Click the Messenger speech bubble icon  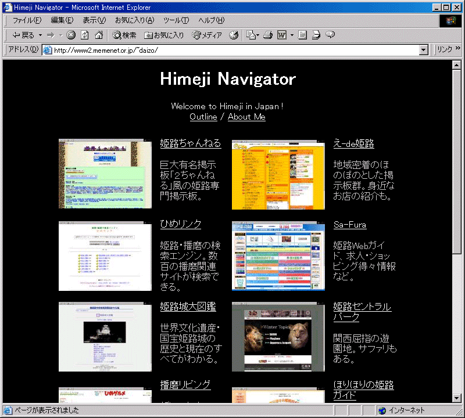click(330, 35)
